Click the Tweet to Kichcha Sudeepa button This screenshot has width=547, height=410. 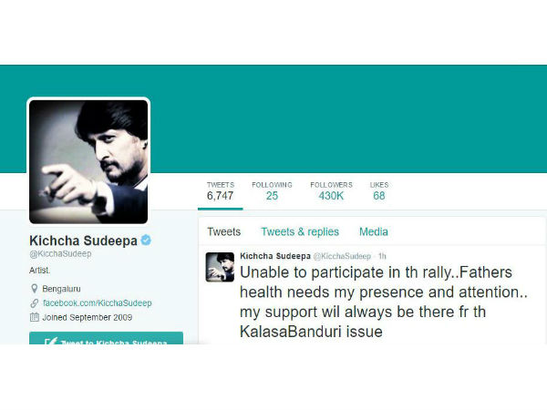pyautogui.click(x=106, y=338)
